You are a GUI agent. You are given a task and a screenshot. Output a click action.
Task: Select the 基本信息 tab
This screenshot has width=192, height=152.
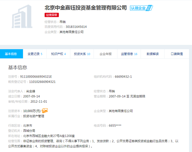click(x=12, y=54)
